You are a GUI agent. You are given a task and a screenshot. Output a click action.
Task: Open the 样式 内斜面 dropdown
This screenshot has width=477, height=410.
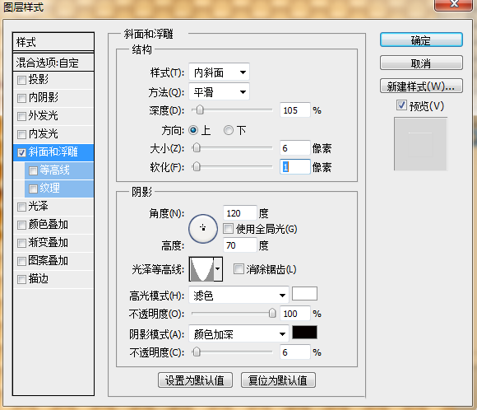point(219,72)
